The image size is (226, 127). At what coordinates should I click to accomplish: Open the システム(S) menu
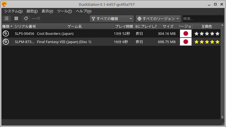(14, 11)
